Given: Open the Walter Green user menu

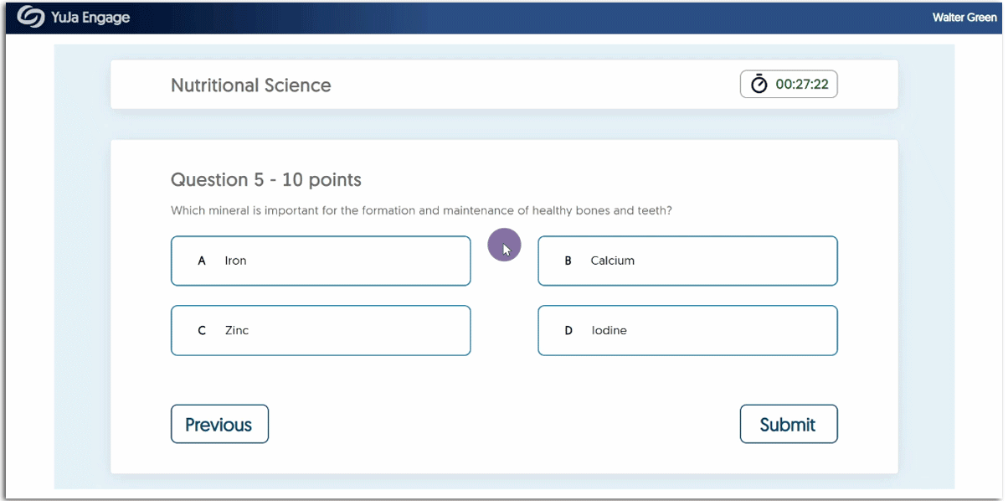Looking at the screenshot, I should tap(964, 17).
